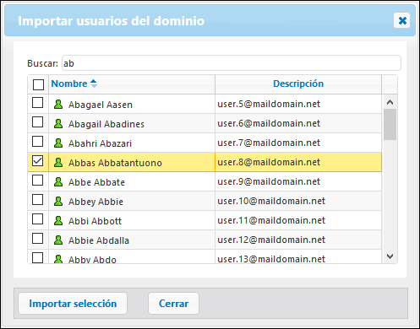Tick the select-all checkbox in the table header
The width and height of the screenshot is (420, 329).
point(38,84)
